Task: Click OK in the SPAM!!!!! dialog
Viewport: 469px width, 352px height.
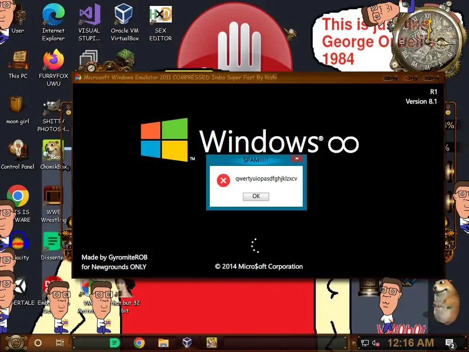Action: click(x=256, y=196)
